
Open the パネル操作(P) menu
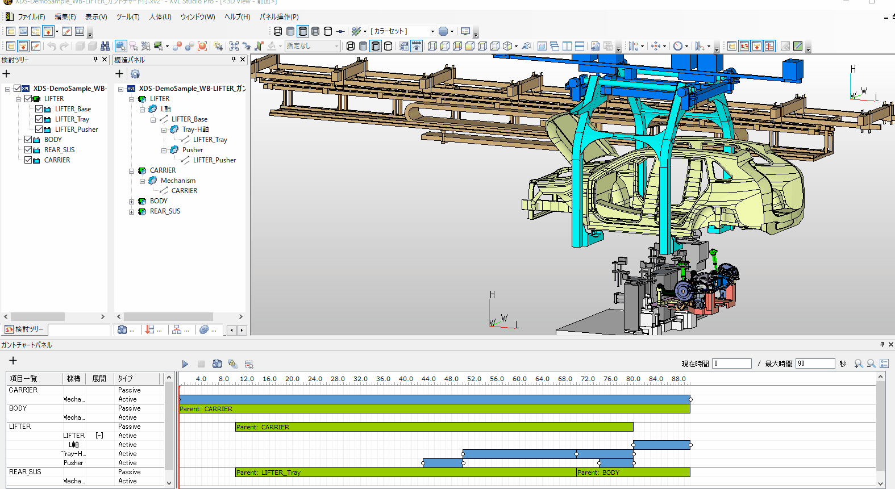(279, 17)
